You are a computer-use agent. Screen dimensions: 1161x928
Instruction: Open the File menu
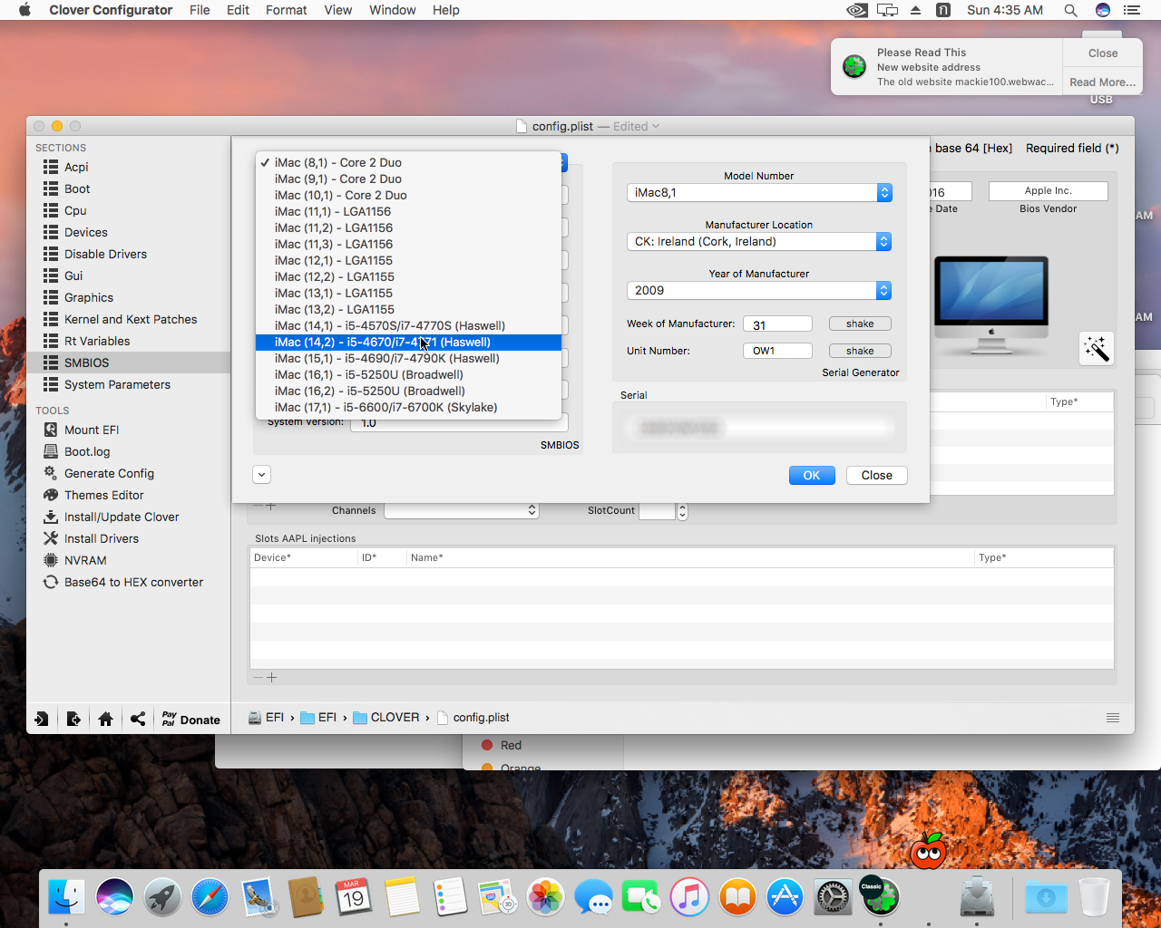coord(200,10)
